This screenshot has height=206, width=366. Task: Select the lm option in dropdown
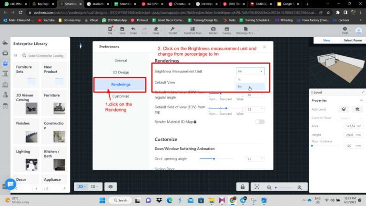point(250,86)
